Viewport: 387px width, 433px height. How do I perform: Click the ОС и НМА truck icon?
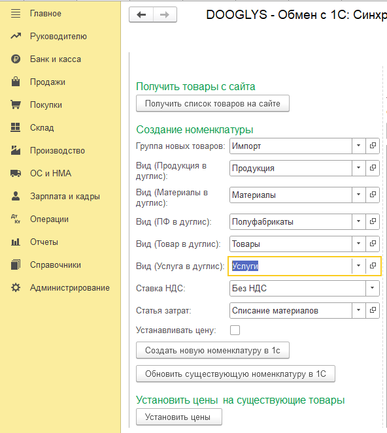point(16,173)
